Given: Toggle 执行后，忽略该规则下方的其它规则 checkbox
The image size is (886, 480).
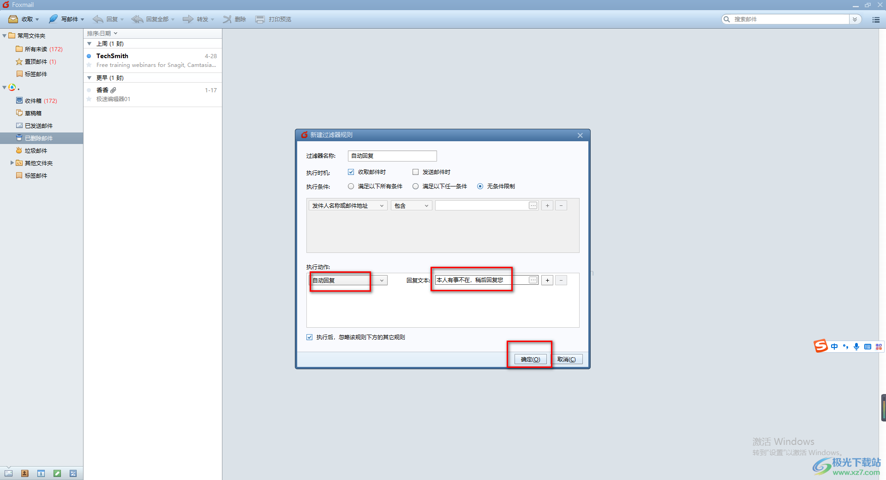Looking at the screenshot, I should click(310, 337).
